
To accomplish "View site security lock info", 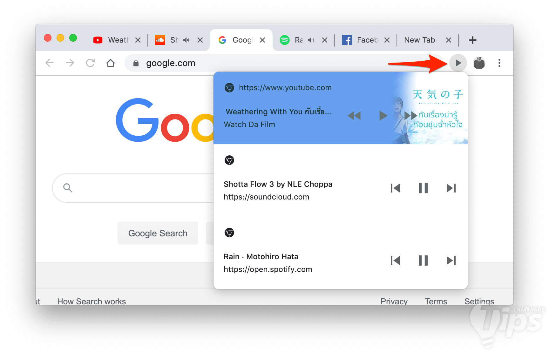I will 136,63.
